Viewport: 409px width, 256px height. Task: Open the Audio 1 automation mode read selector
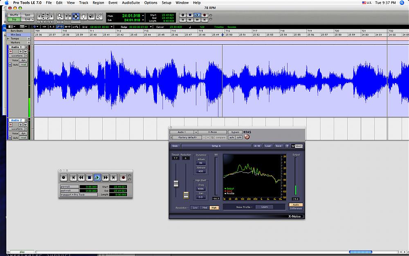pos(23,65)
